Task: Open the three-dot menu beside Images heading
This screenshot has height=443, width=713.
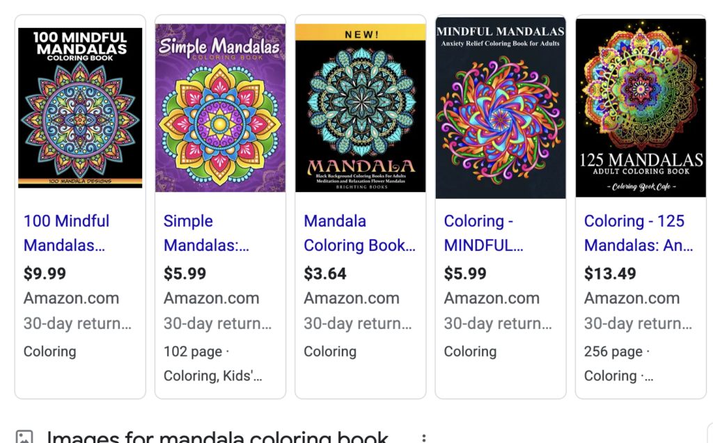Action: pyautogui.click(x=423, y=438)
